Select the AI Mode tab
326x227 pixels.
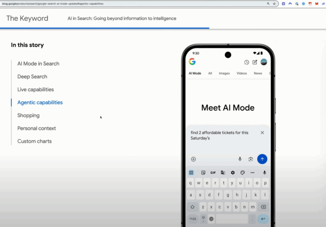click(195, 73)
